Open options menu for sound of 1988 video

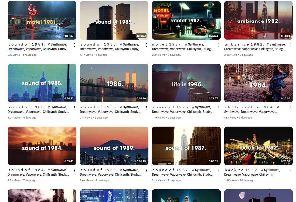point(74,107)
